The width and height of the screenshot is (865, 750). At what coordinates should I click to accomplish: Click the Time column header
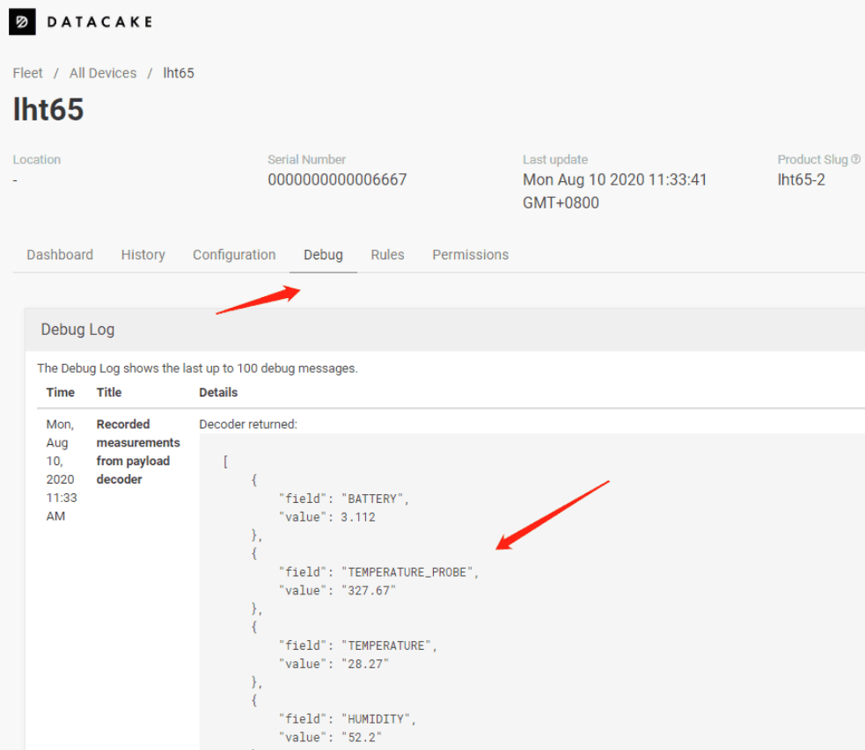tap(60, 392)
